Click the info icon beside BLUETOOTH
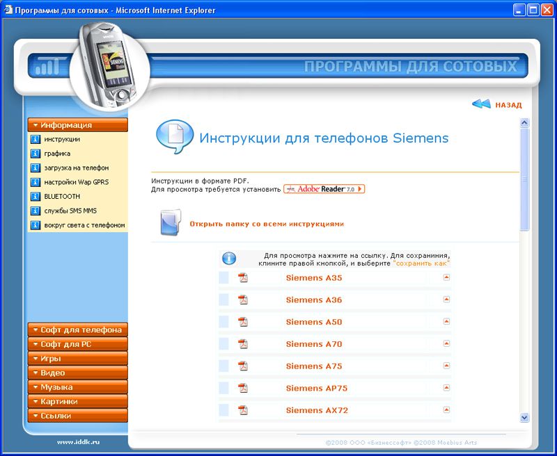 click(36, 197)
